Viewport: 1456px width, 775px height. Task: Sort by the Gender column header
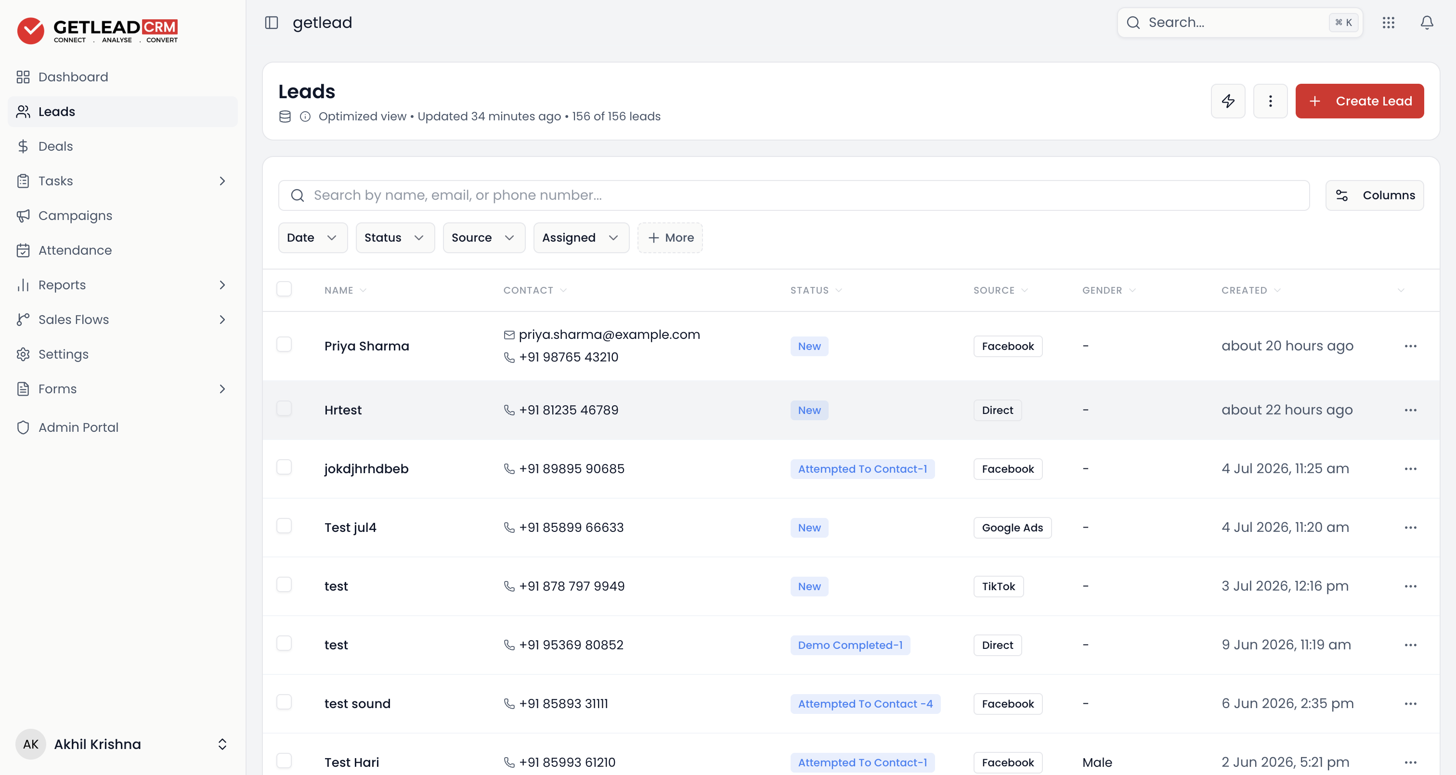(1108, 290)
